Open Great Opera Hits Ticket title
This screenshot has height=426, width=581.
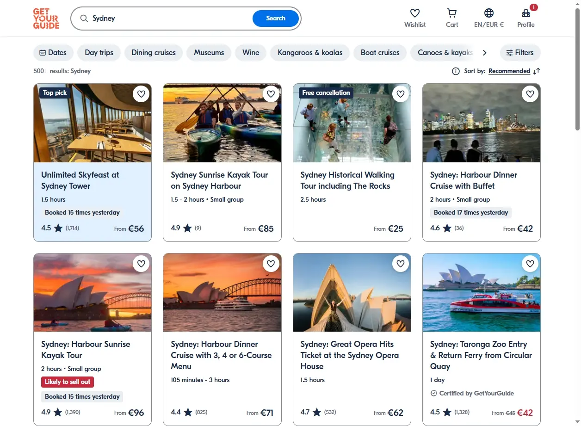click(x=349, y=355)
